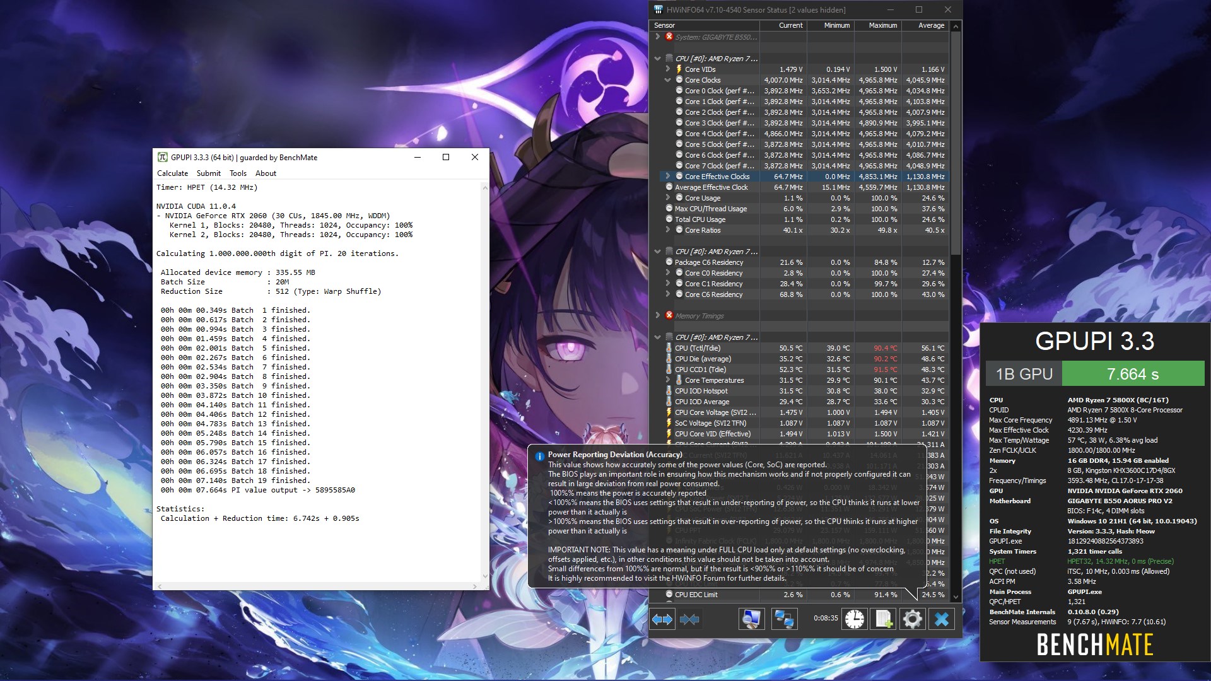Start HWiNFO logging with the sheet-plus icon
1211x681 pixels.
point(883,619)
